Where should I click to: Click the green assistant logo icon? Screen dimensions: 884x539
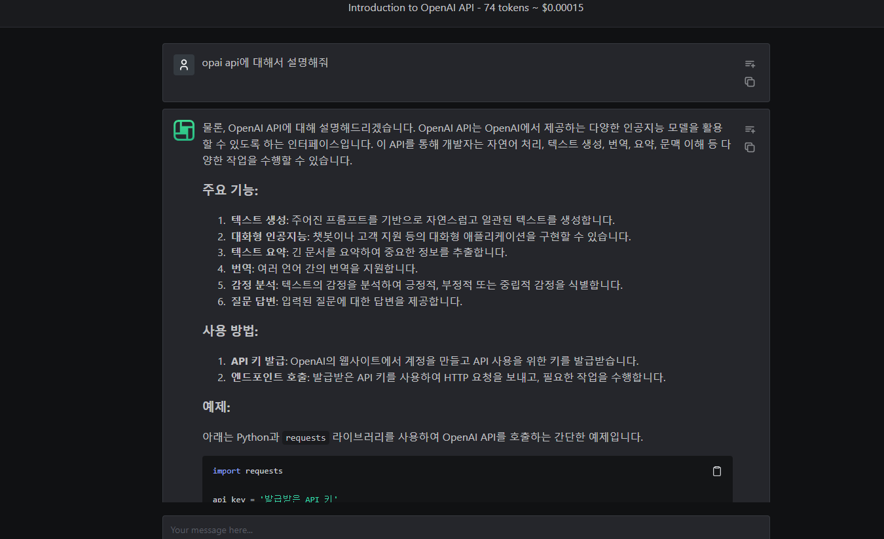tap(184, 130)
